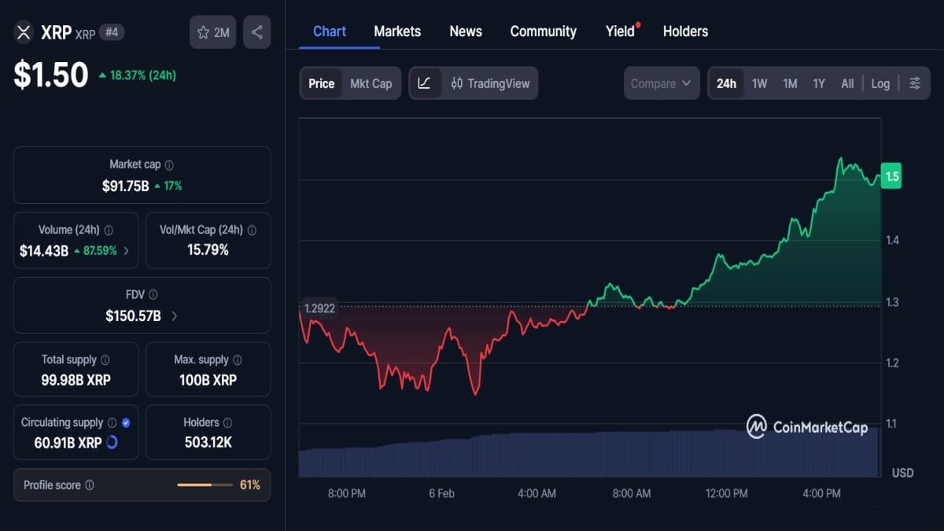The height and width of the screenshot is (531, 944).
Task: Select the 1Y time range
Action: (819, 83)
